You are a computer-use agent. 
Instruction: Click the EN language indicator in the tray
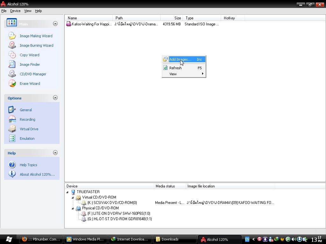click(247, 239)
